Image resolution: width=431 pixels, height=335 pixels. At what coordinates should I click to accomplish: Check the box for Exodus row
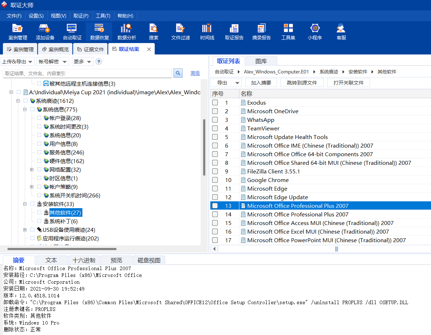pyautogui.click(x=215, y=102)
